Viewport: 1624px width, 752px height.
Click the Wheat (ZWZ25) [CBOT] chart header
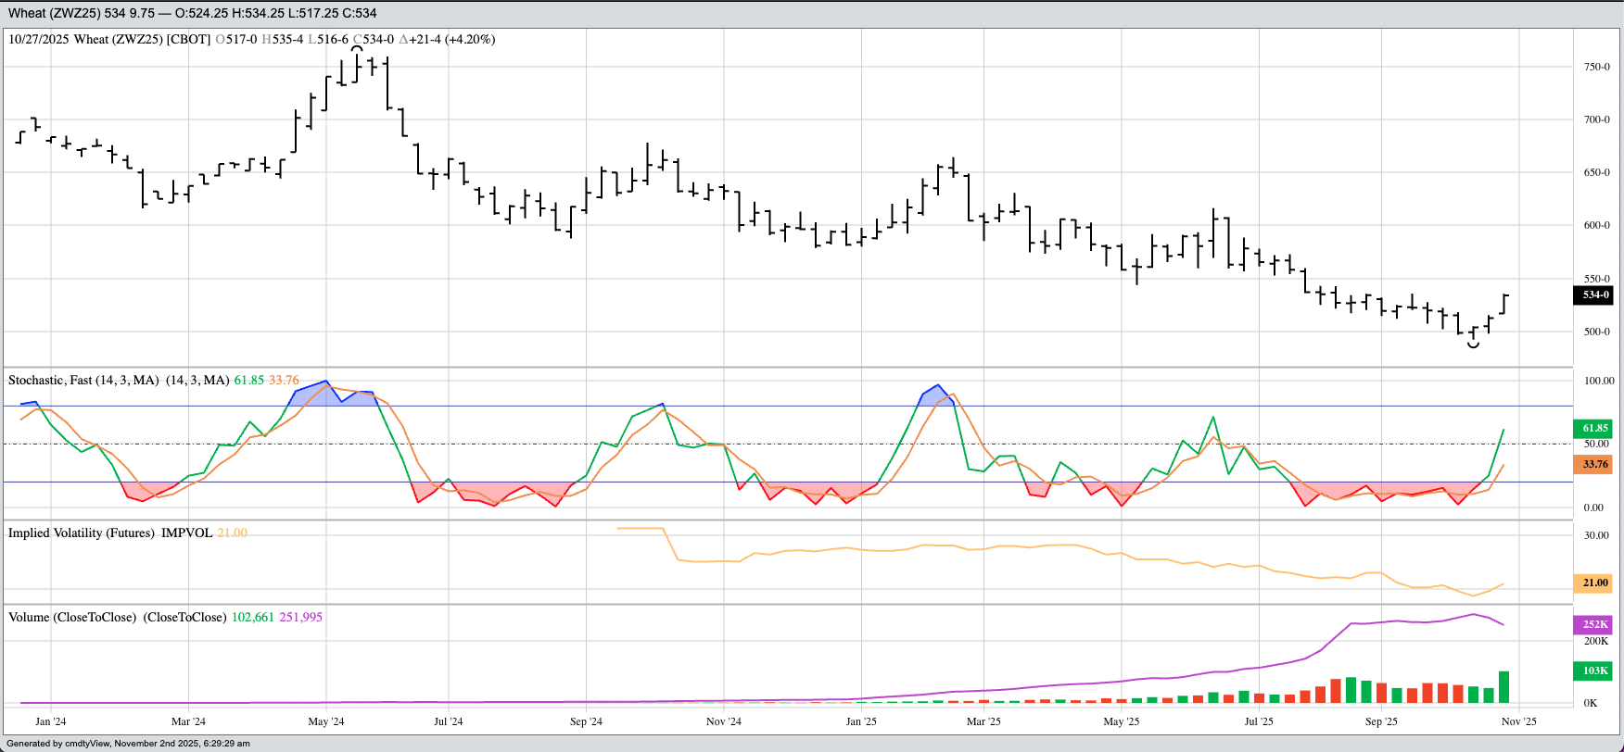[142, 39]
